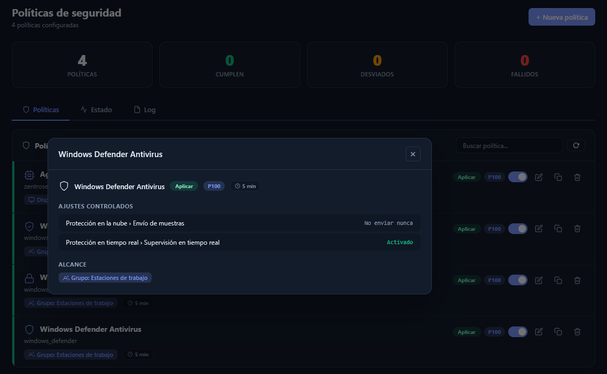Click the edit pencil in the first policy row
The image size is (607, 374).
point(539,177)
